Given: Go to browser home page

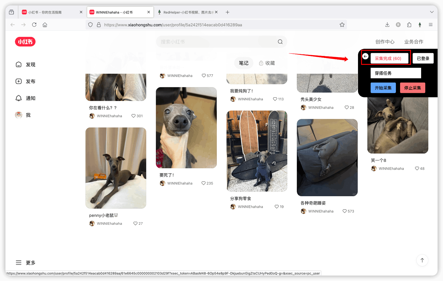Looking at the screenshot, I should pos(45,25).
